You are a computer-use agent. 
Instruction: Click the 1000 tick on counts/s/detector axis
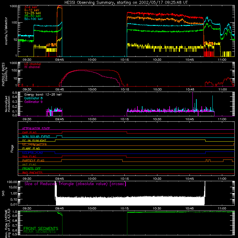click(x=13, y=6)
